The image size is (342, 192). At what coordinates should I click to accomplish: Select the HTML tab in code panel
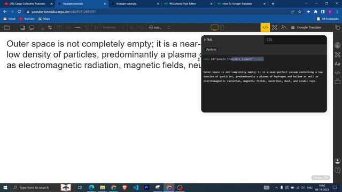(x=232, y=40)
